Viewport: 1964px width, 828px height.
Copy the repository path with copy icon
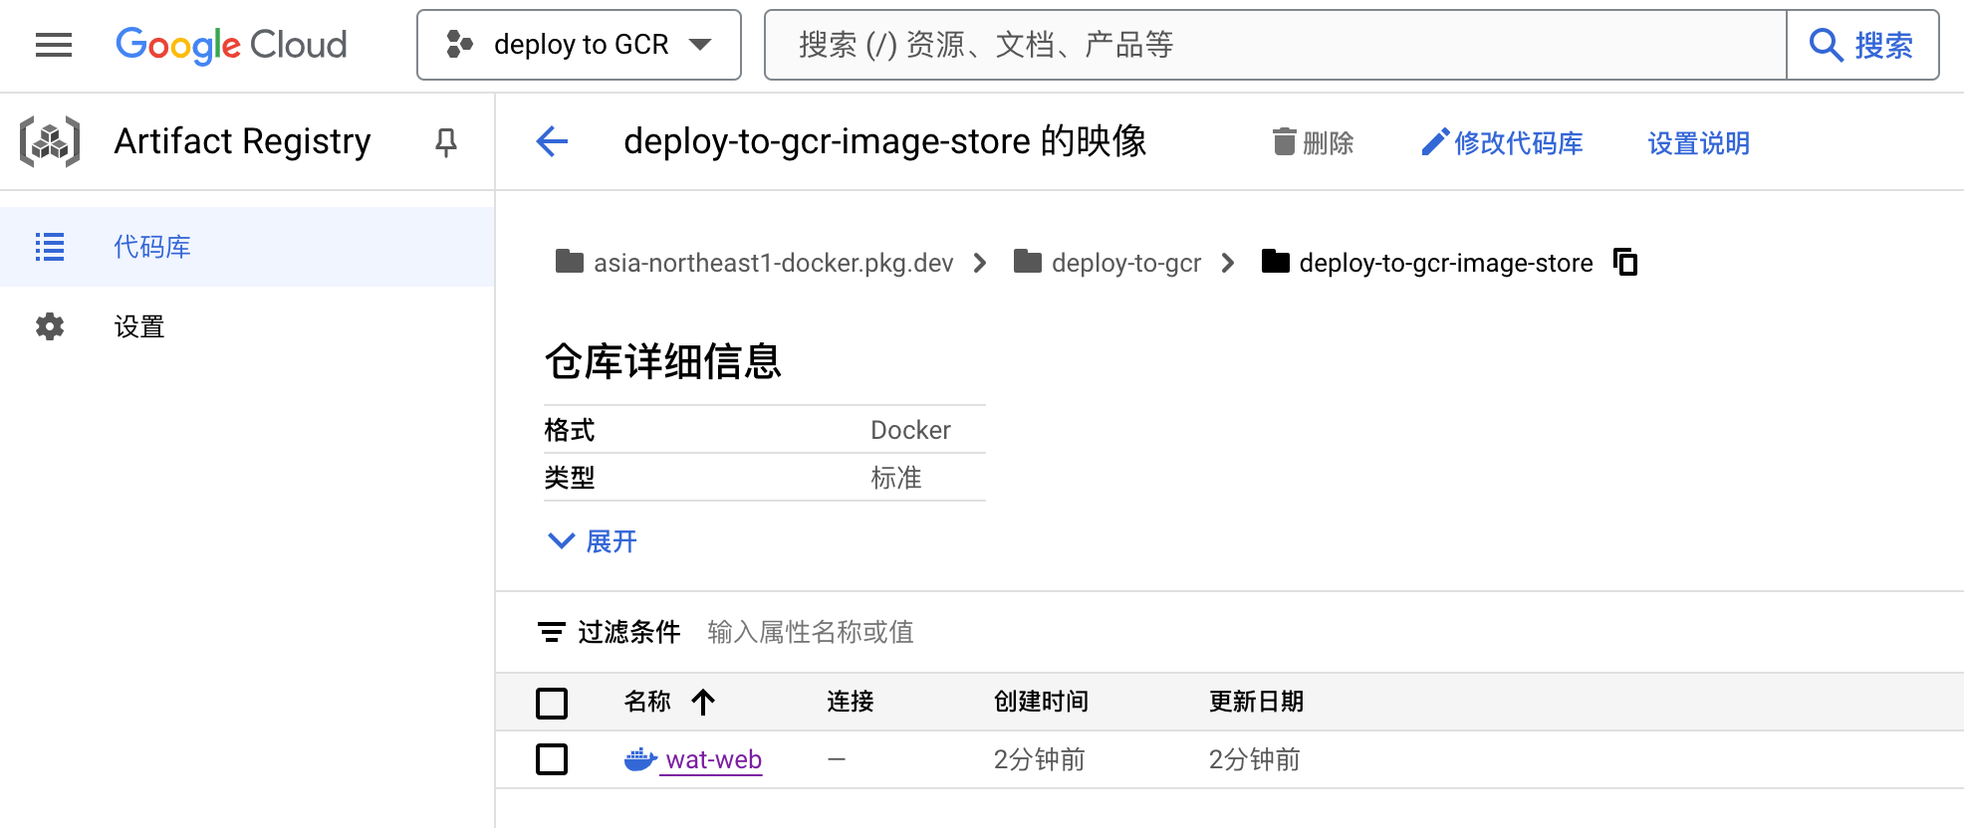coord(1625,262)
